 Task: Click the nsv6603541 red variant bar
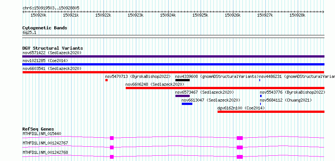point(173,72)
